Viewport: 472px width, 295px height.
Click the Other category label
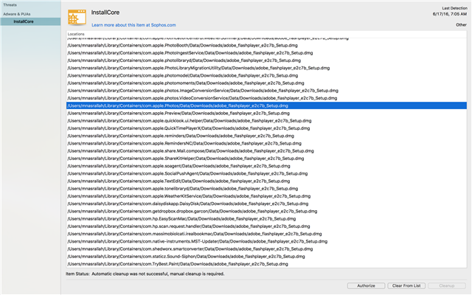pyautogui.click(x=461, y=25)
